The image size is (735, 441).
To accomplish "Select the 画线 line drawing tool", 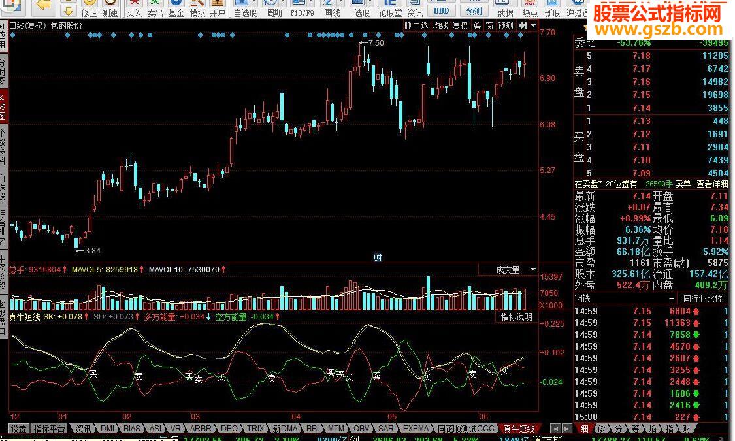I will [x=332, y=8].
